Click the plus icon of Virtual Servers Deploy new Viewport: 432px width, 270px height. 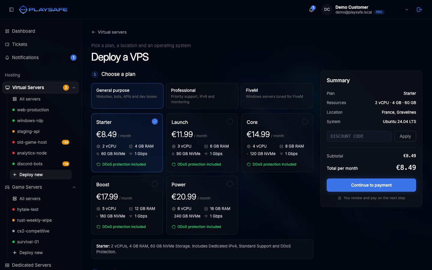(15, 175)
